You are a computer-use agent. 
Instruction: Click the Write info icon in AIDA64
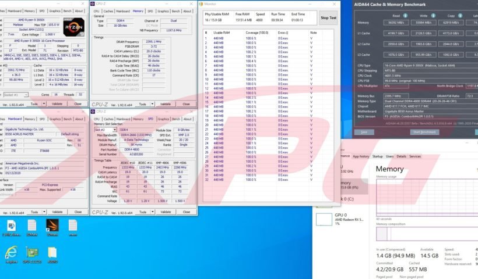[433, 16]
